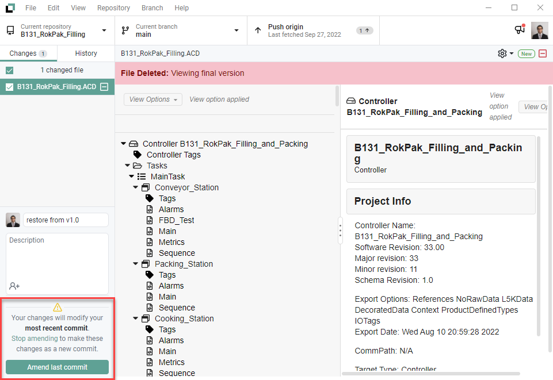Open the View Options dropdown
Image resolution: width=553 pixels, height=380 pixels.
coord(152,99)
